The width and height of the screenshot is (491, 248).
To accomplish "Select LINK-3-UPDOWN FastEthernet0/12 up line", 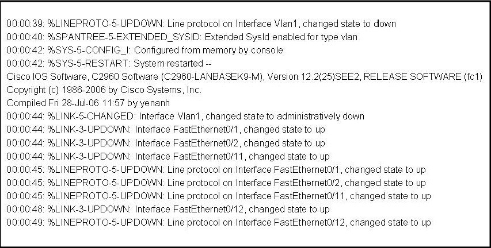I will [168, 210].
